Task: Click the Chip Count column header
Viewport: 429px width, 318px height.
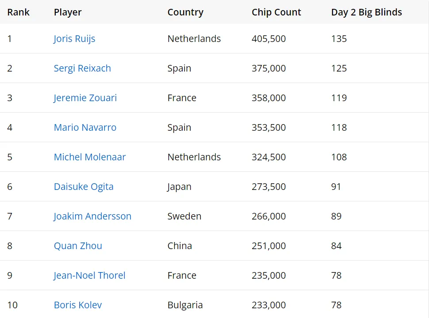Action: (276, 12)
